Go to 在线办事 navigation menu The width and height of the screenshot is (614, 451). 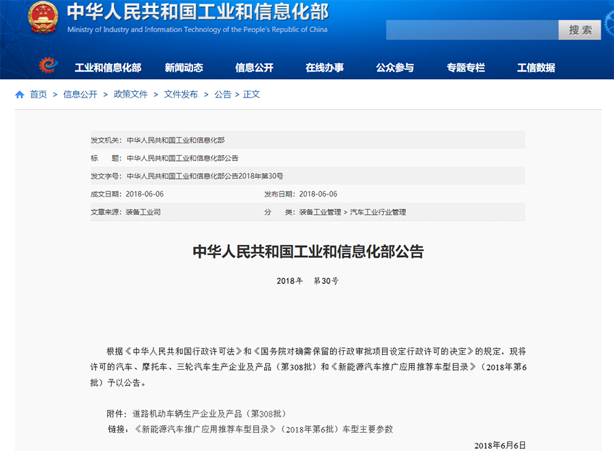[324, 68]
